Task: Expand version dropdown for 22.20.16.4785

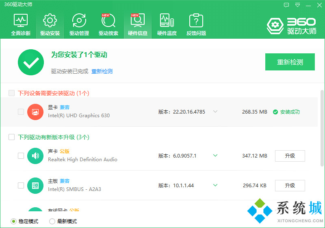Action: [x=215, y=112]
